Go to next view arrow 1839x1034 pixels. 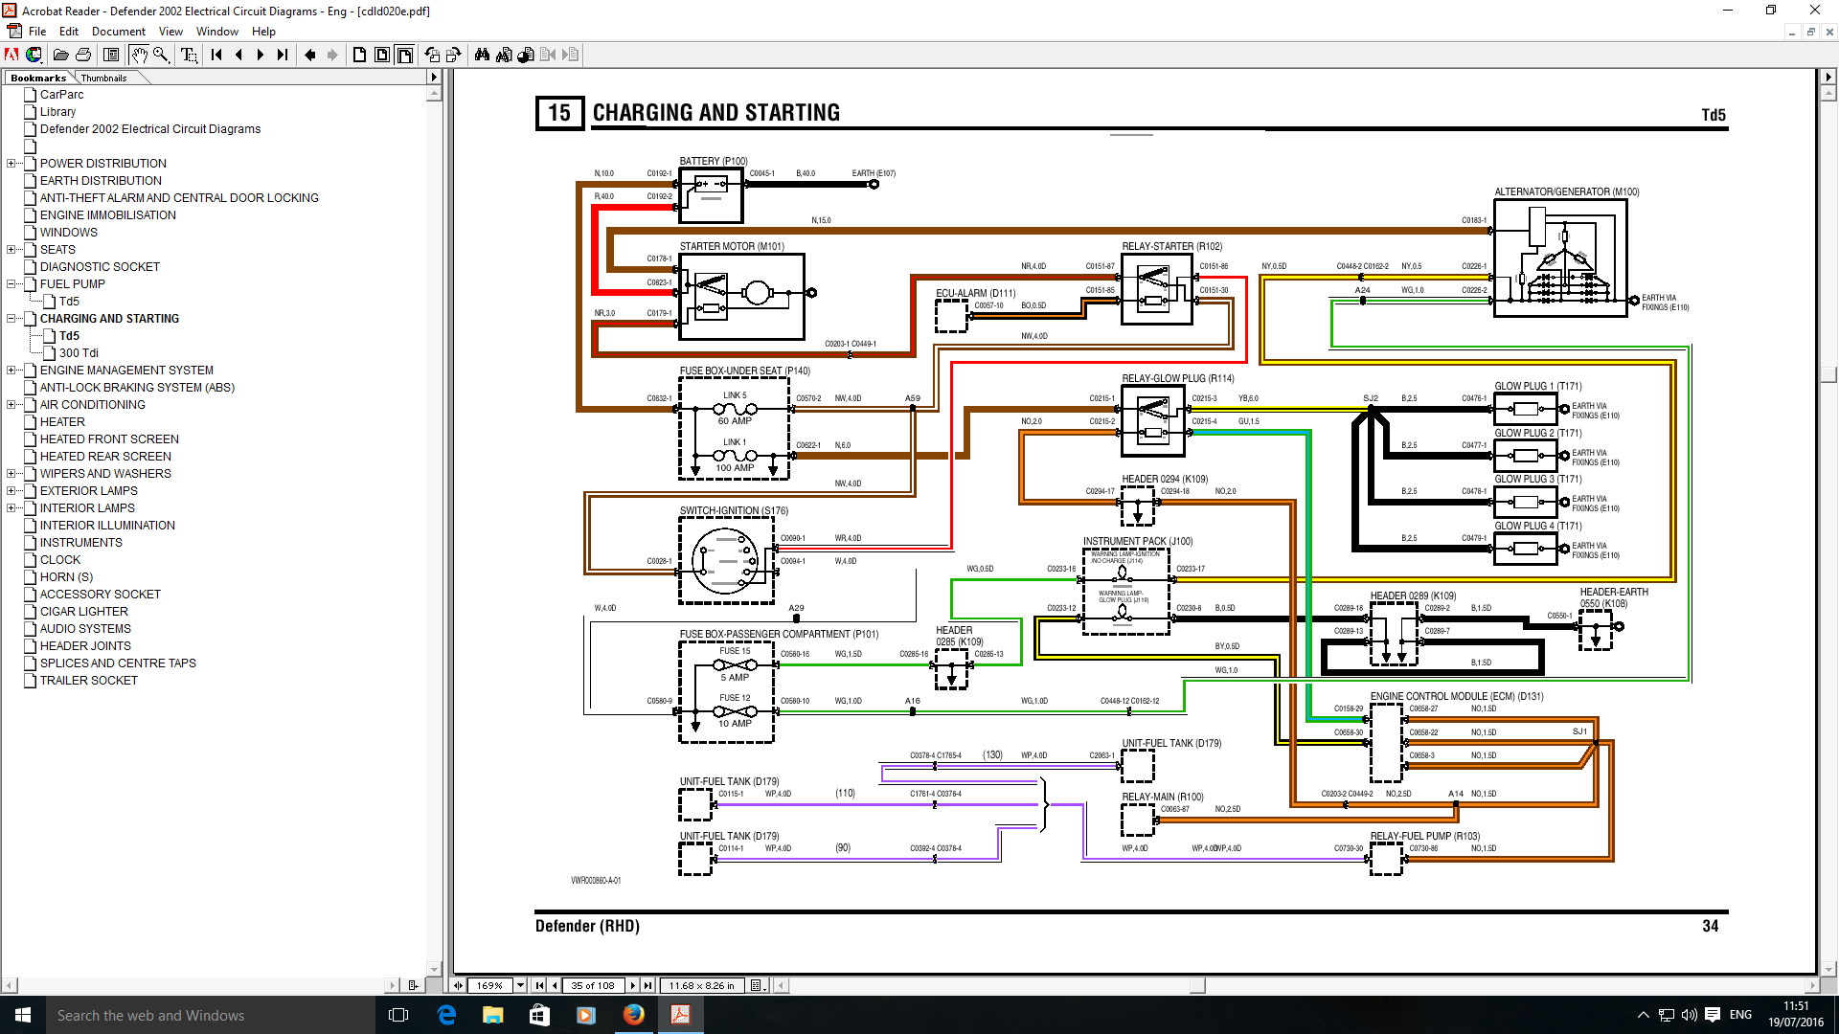[331, 55]
